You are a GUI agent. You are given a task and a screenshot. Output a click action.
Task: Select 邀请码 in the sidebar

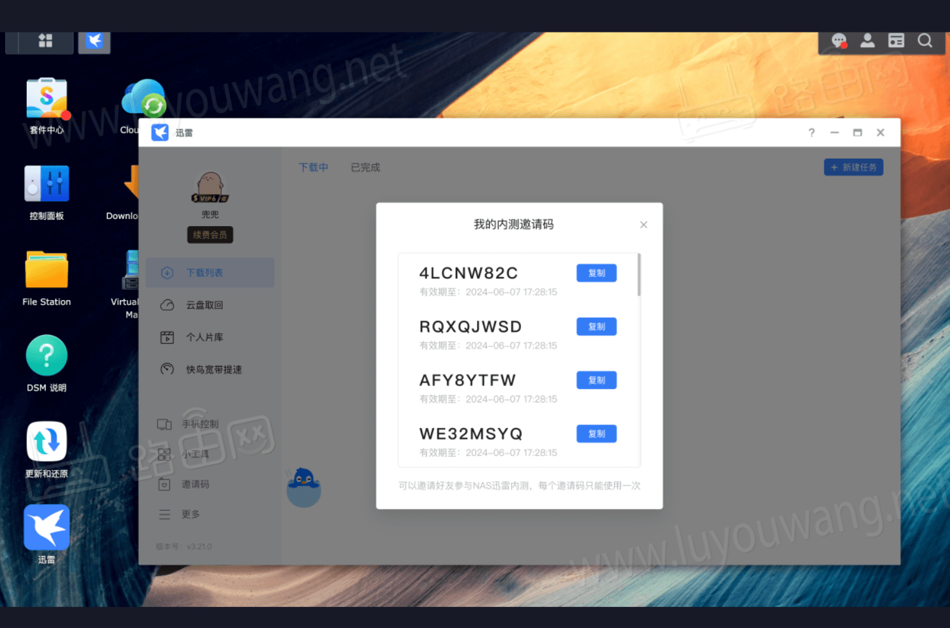click(184, 485)
